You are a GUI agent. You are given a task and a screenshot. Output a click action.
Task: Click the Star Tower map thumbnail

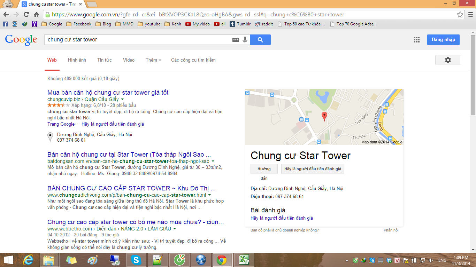click(324, 117)
